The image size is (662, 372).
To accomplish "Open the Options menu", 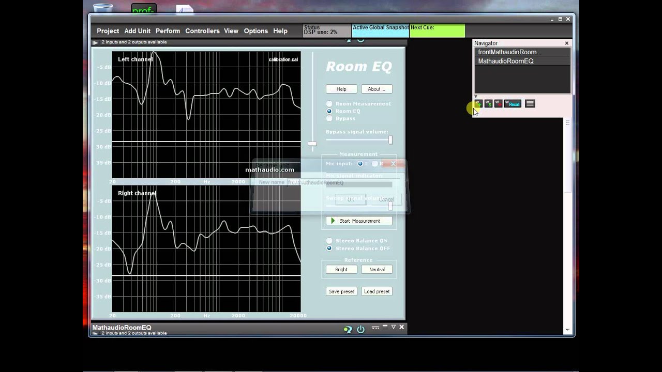I will [x=256, y=31].
